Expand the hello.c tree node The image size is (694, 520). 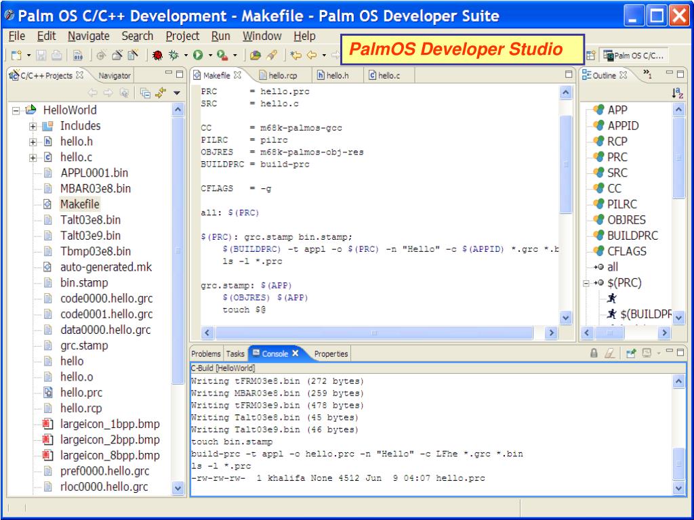tap(33, 158)
